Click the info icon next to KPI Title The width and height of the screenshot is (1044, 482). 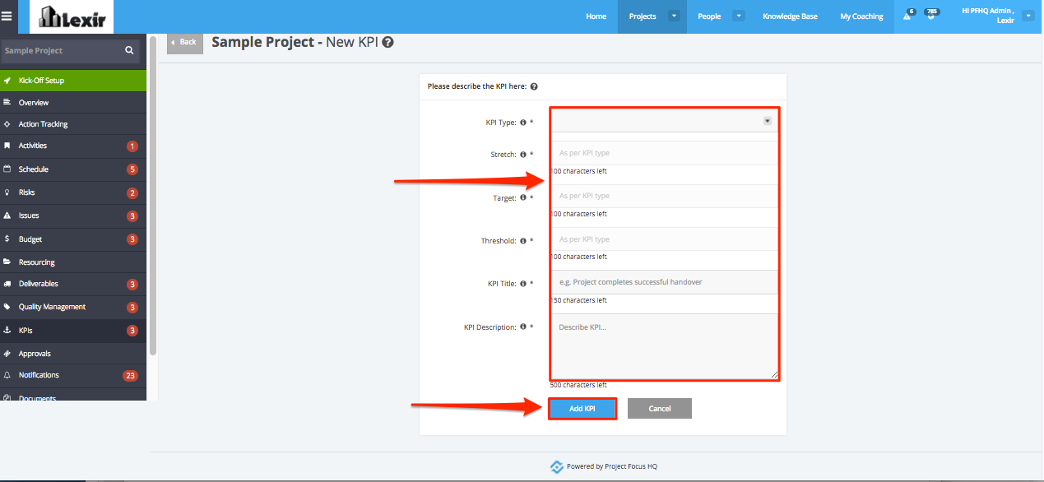point(523,284)
